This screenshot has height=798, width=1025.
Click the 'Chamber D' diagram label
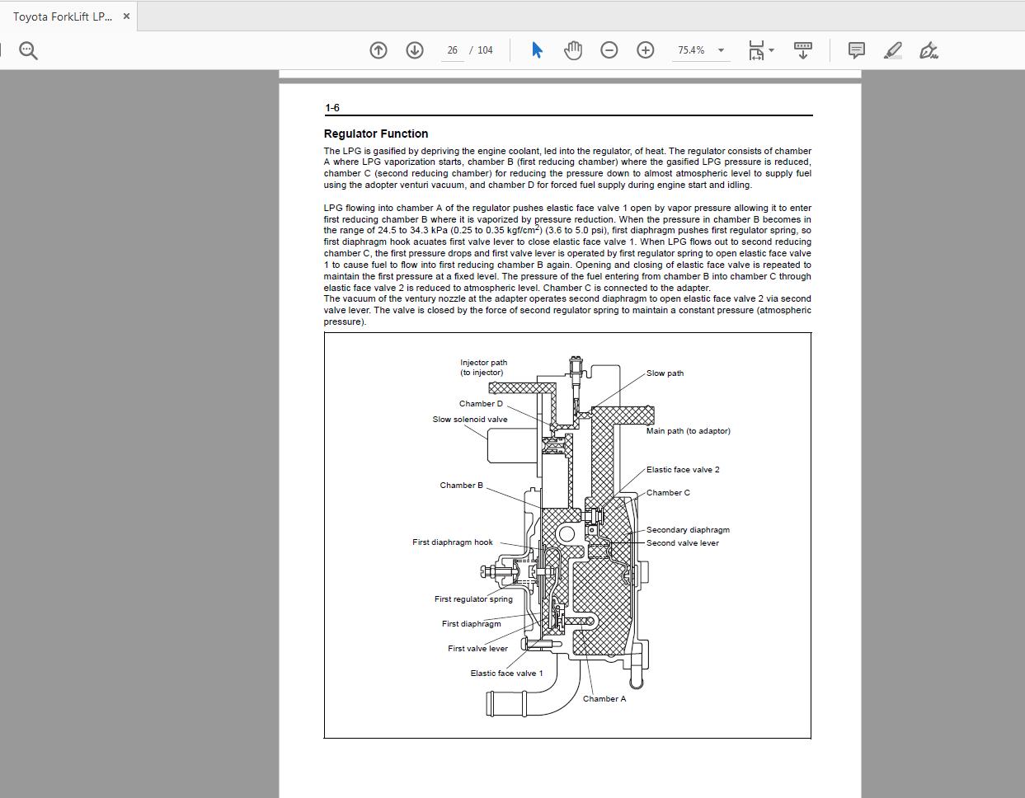point(481,404)
